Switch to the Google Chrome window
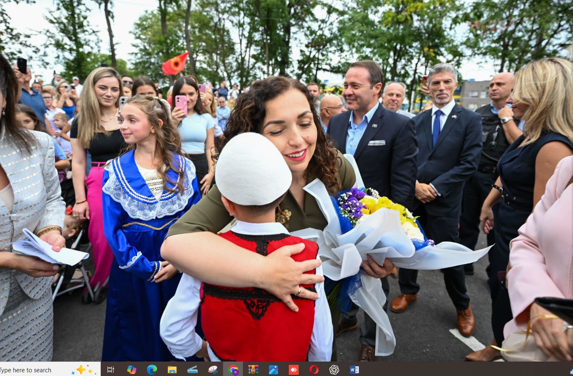Viewport: 573px width, 376px height. coord(233,370)
